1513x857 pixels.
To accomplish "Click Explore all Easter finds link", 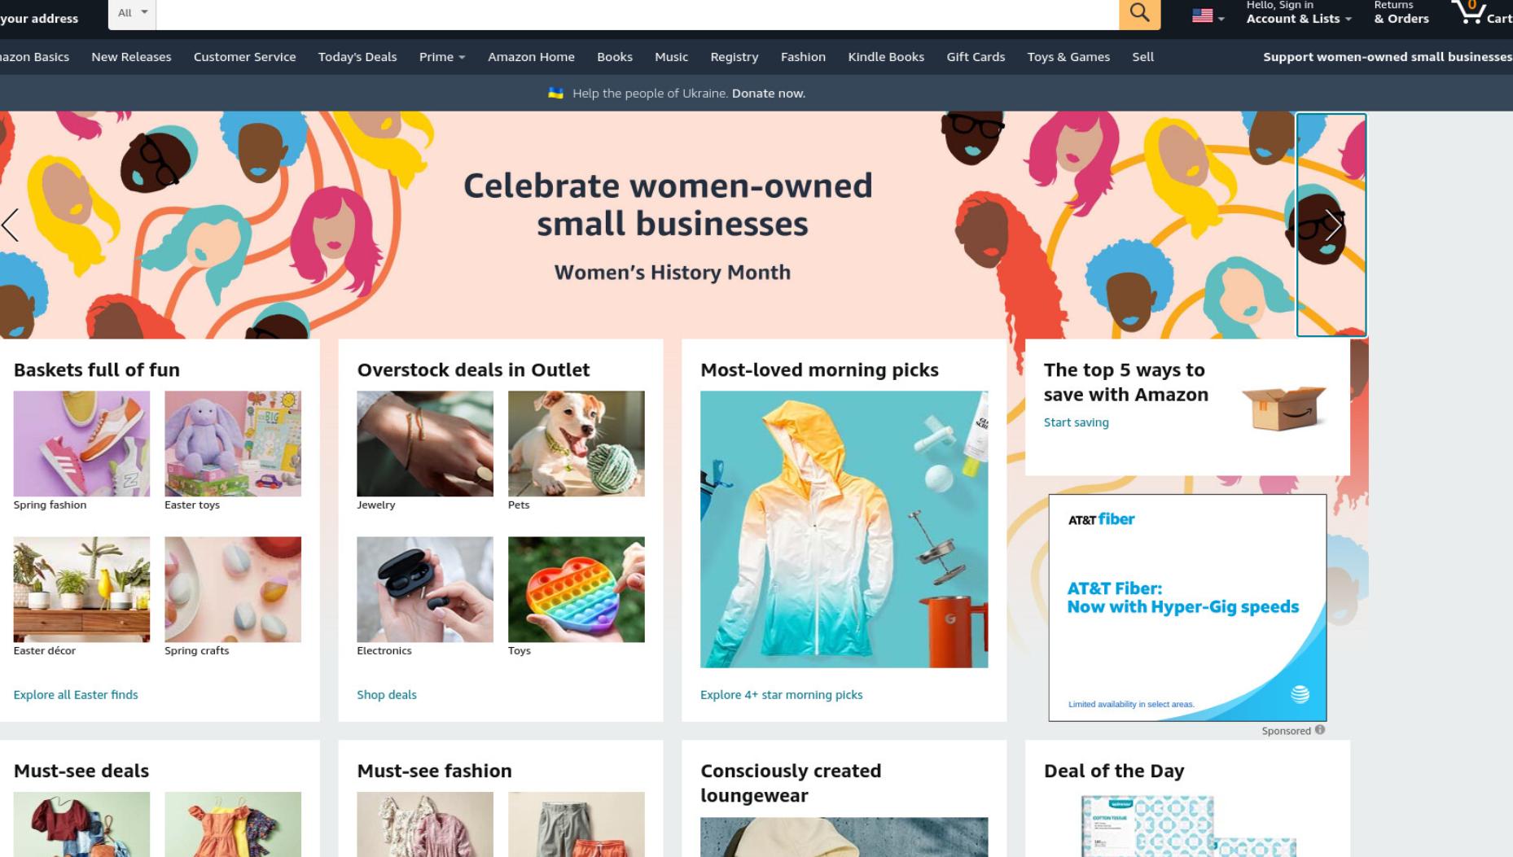I will click(x=76, y=694).
